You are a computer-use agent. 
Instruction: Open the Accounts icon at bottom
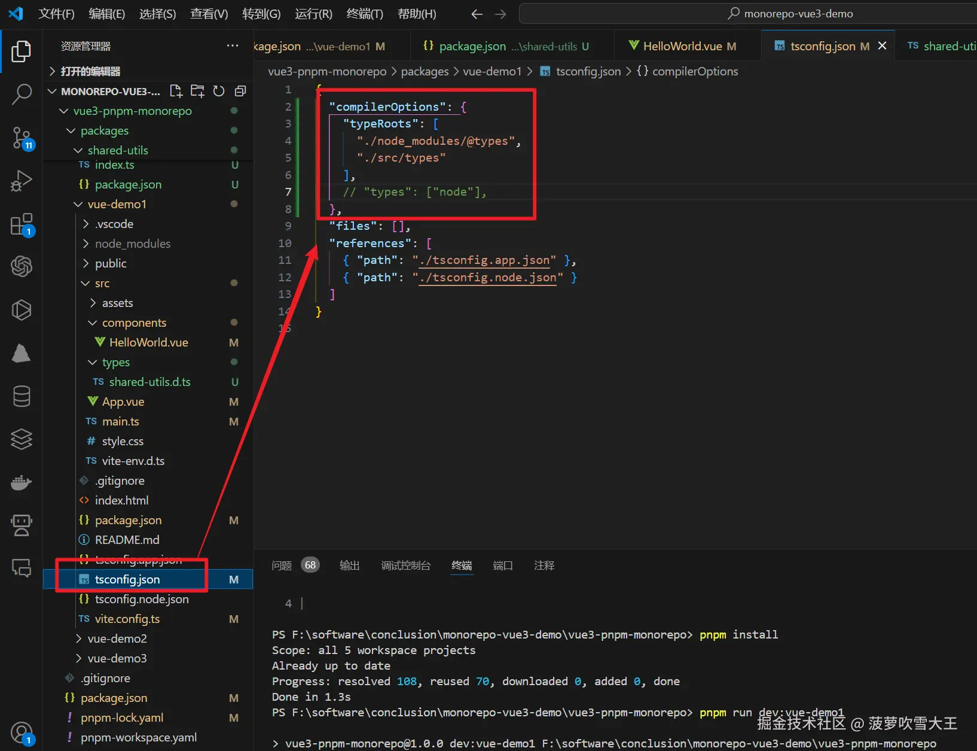(x=22, y=733)
